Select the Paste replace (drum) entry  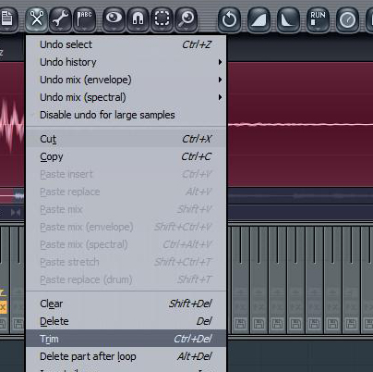point(126,279)
